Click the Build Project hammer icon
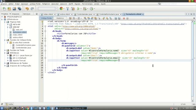 click(68, 9)
